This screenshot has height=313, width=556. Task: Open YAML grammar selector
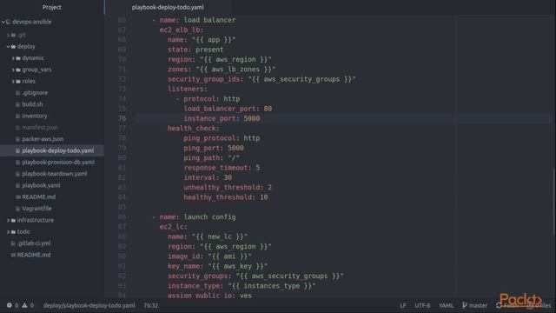446,305
